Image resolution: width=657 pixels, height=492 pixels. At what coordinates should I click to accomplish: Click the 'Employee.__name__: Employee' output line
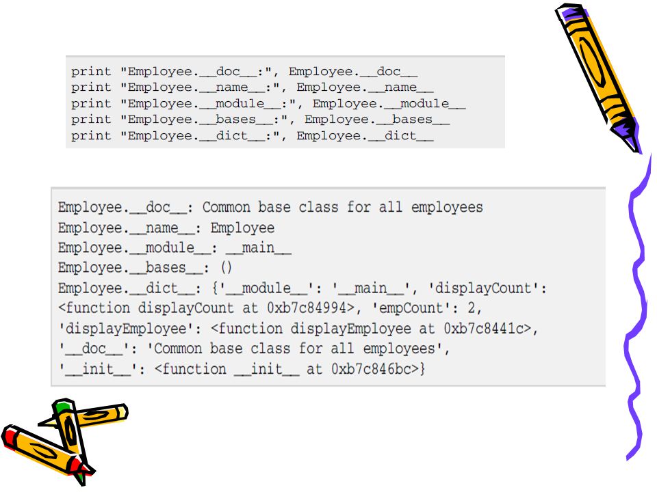coord(166,228)
